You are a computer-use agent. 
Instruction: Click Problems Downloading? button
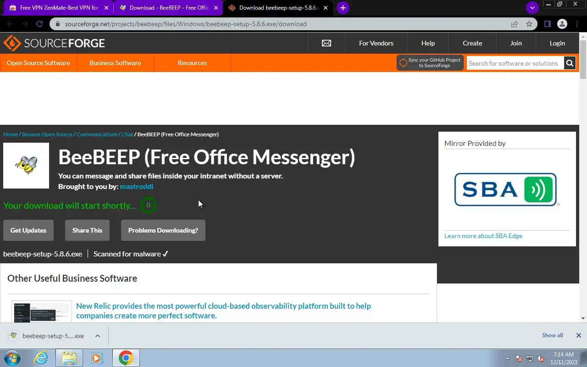point(163,230)
